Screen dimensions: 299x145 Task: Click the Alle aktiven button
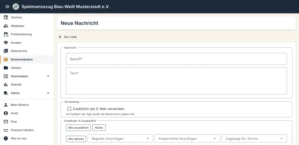[x=76, y=139]
